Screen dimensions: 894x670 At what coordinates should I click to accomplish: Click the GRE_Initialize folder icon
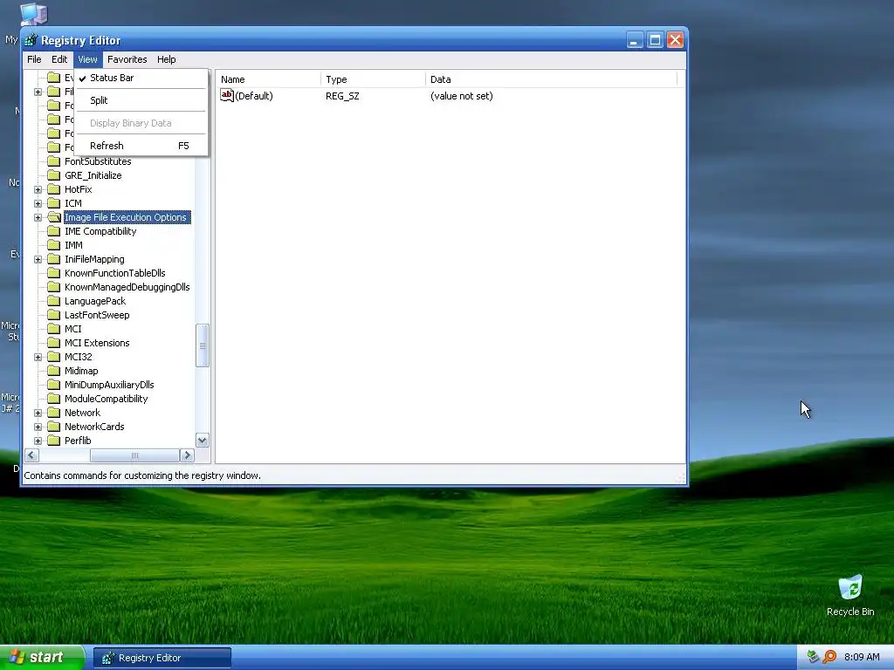point(53,175)
